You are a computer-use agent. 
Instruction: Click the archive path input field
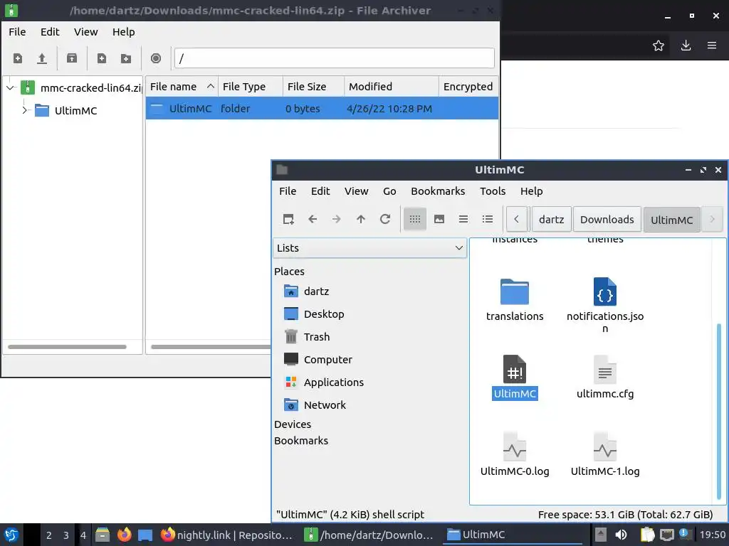pos(335,58)
